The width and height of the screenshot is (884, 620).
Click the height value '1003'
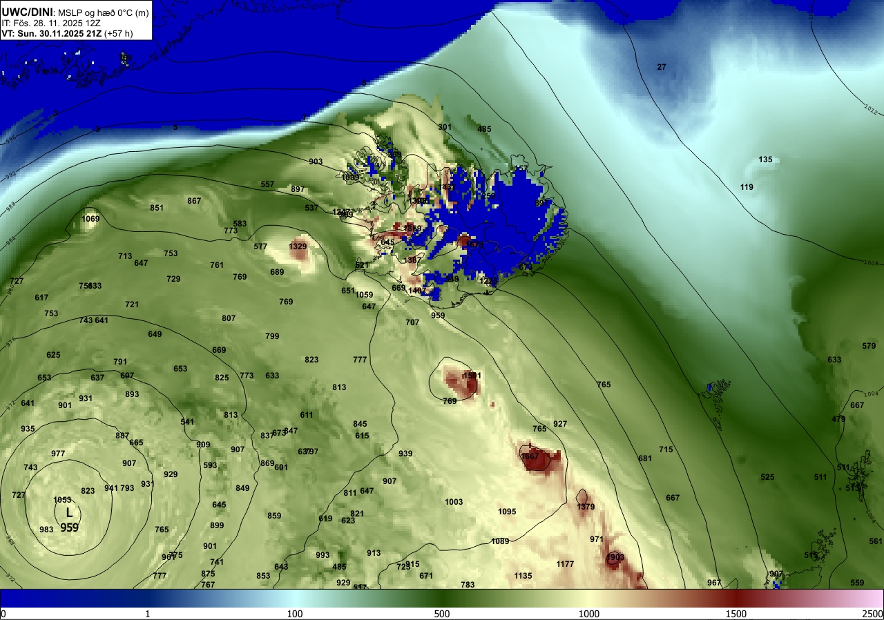tap(454, 502)
